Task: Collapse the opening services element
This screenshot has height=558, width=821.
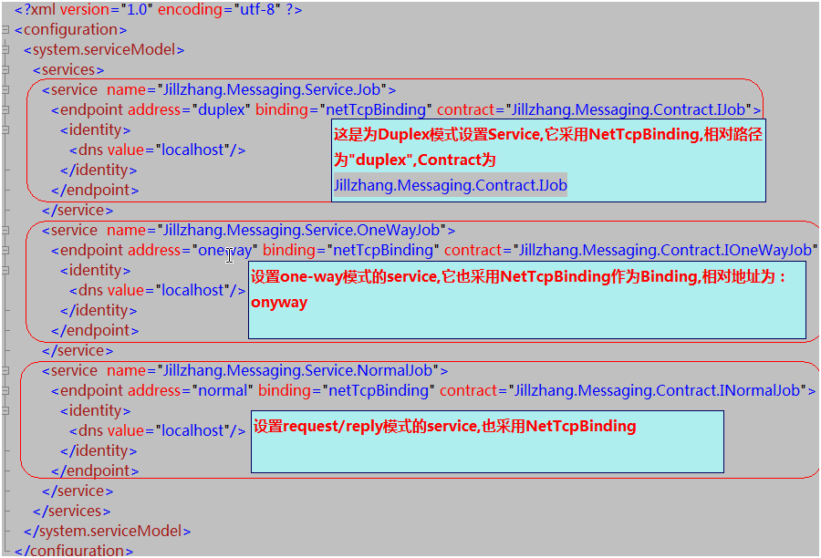Action: pos(5,70)
